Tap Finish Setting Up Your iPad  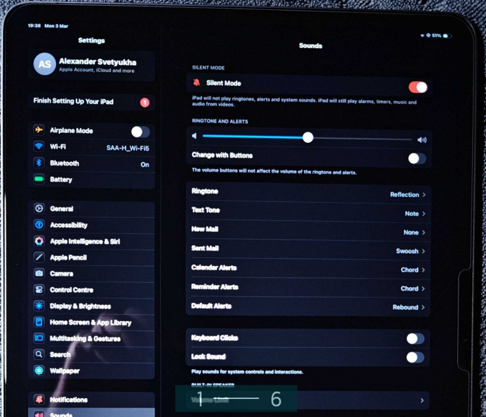click(x=91, y=102)
